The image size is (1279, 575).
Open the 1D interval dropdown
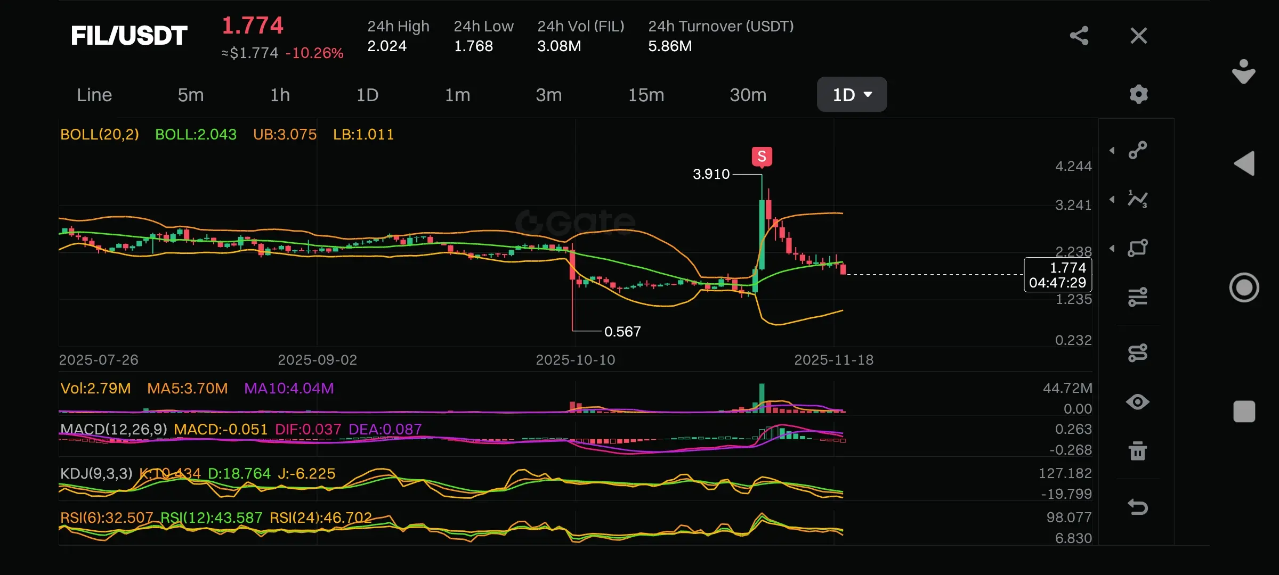coord(852,95)
